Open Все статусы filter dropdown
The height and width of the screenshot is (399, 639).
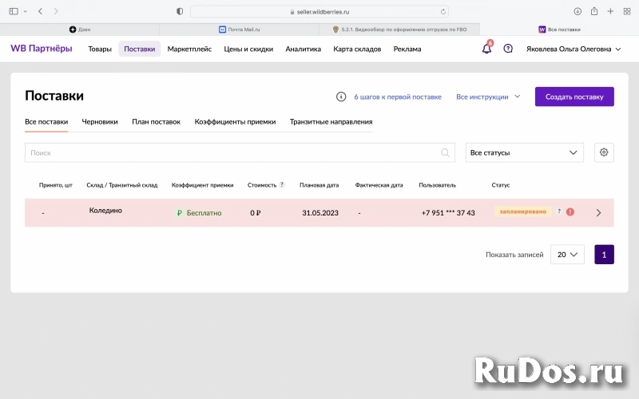tap(525, 152)
